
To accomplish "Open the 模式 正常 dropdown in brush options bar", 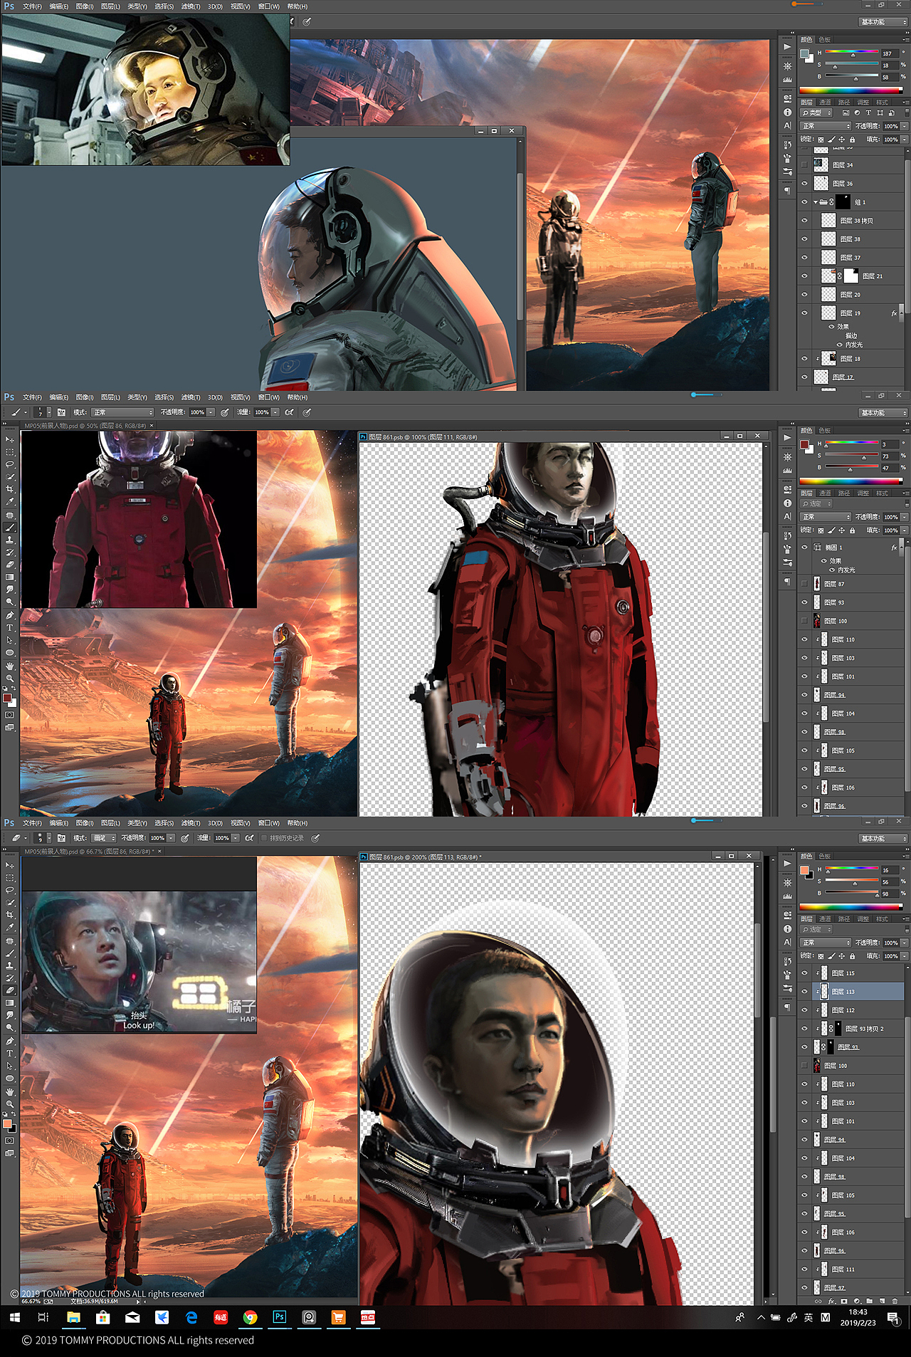I will pos(123,412).
